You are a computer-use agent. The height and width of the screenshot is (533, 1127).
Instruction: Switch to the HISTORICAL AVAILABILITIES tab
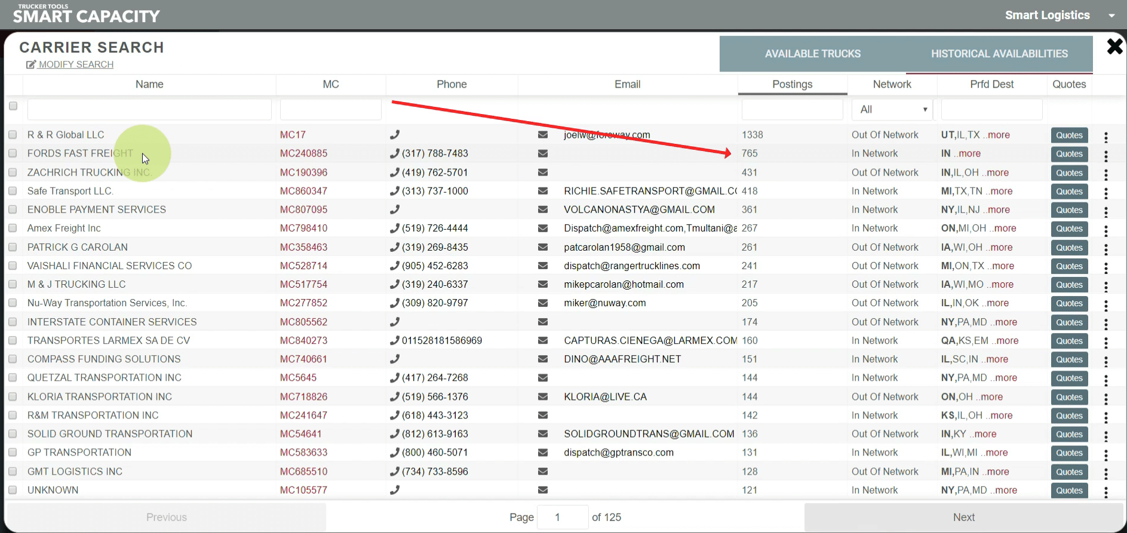(x=999, y=54)
